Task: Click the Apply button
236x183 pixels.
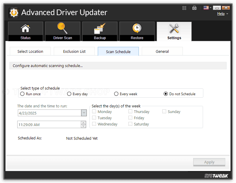Action: [209, 162]
